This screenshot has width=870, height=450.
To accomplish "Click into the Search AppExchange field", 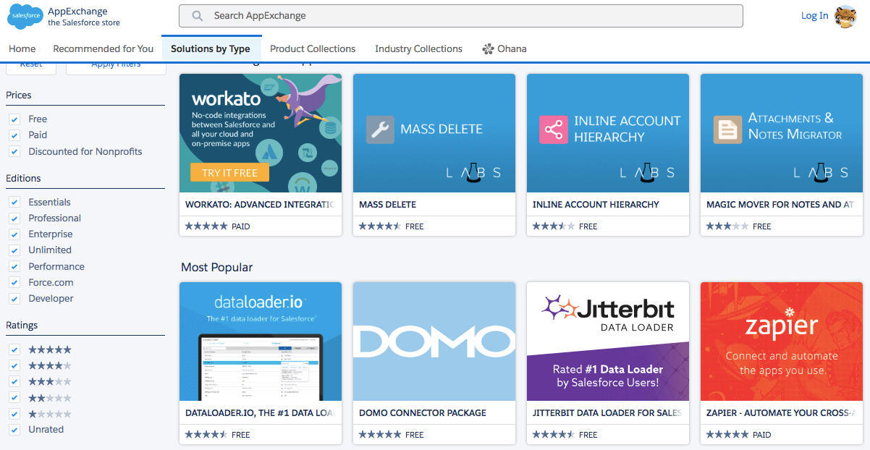I will tap(461, 16).
